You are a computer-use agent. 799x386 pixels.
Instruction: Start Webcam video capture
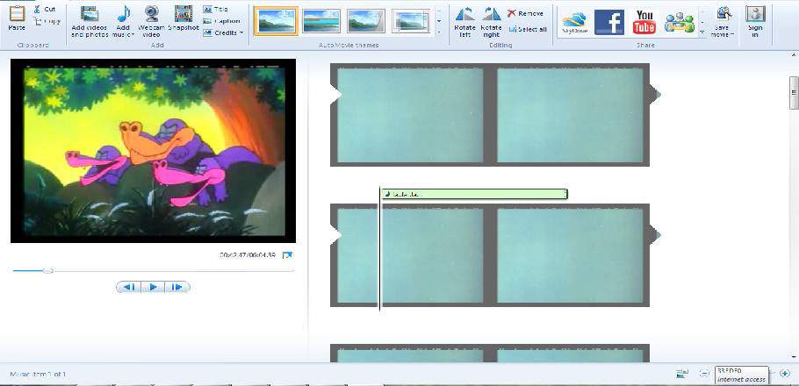(151, 21)
